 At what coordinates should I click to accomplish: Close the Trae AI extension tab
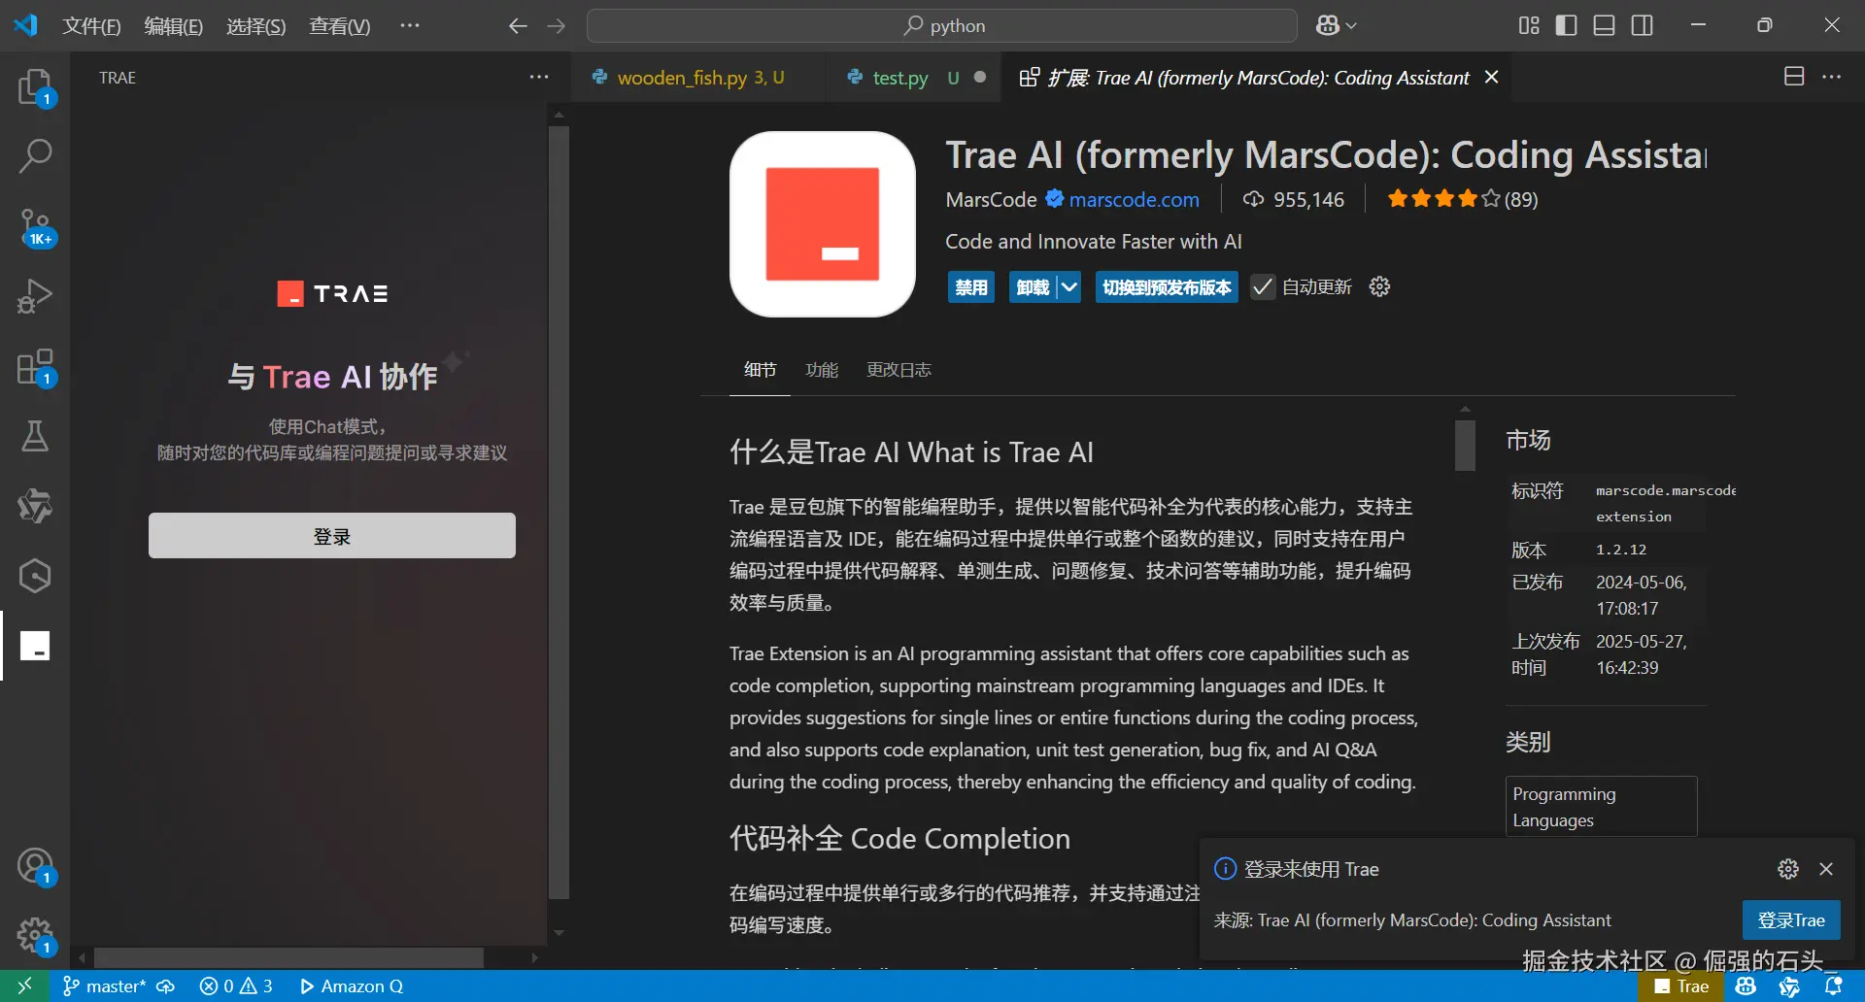click(x=1492, y=78)
